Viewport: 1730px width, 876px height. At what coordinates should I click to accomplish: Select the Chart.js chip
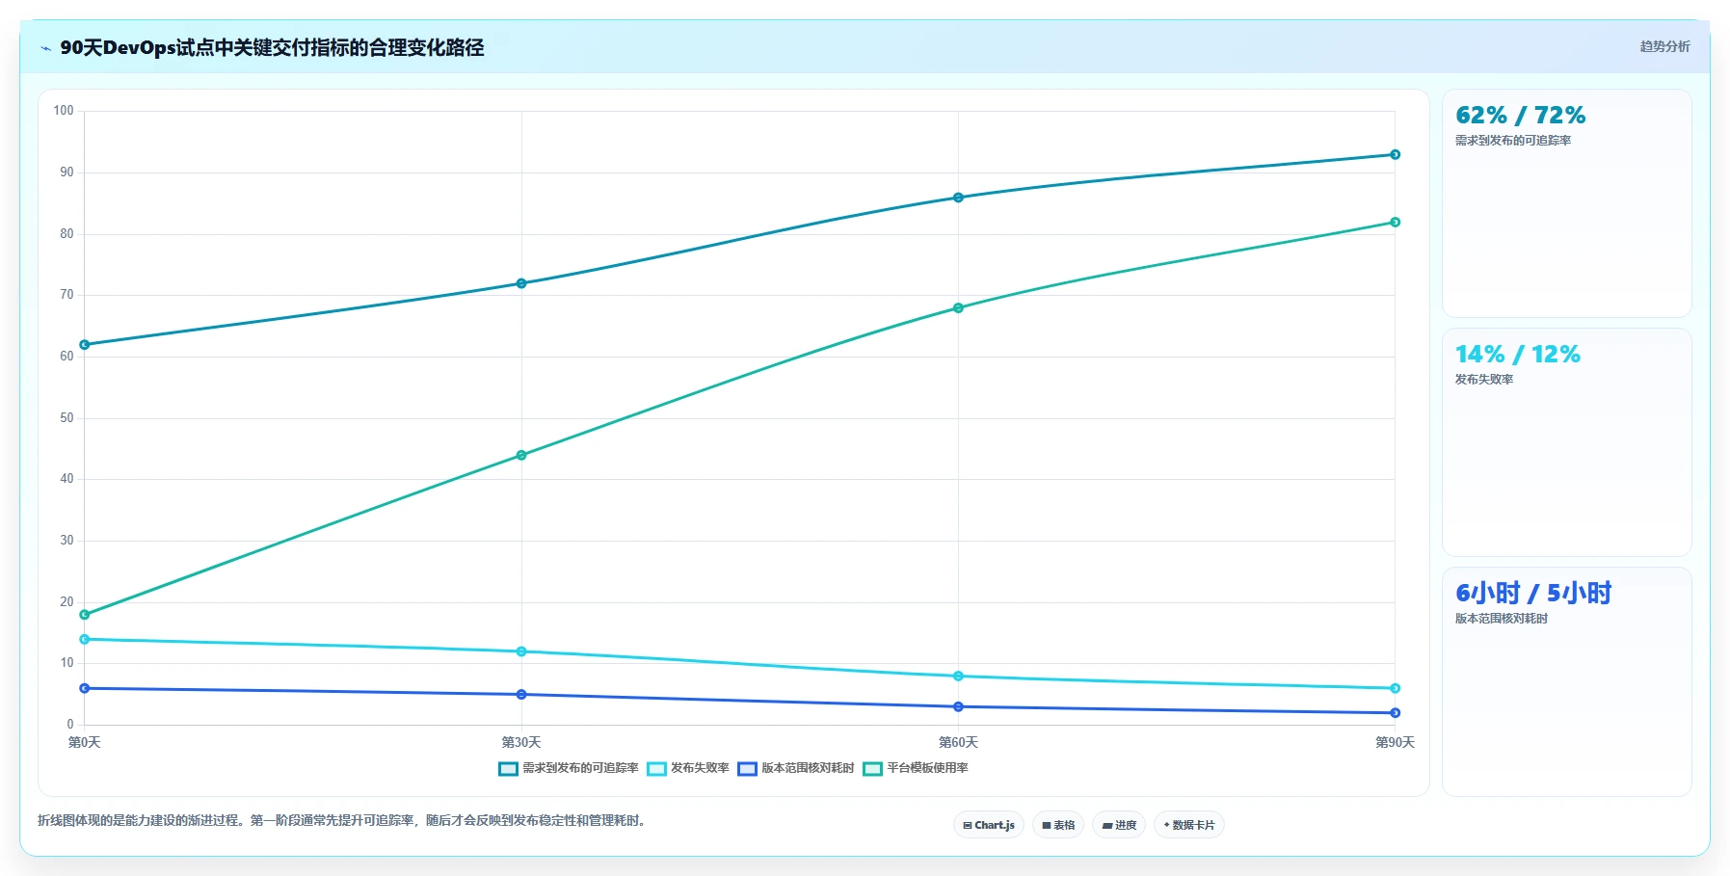click(989, 825)
